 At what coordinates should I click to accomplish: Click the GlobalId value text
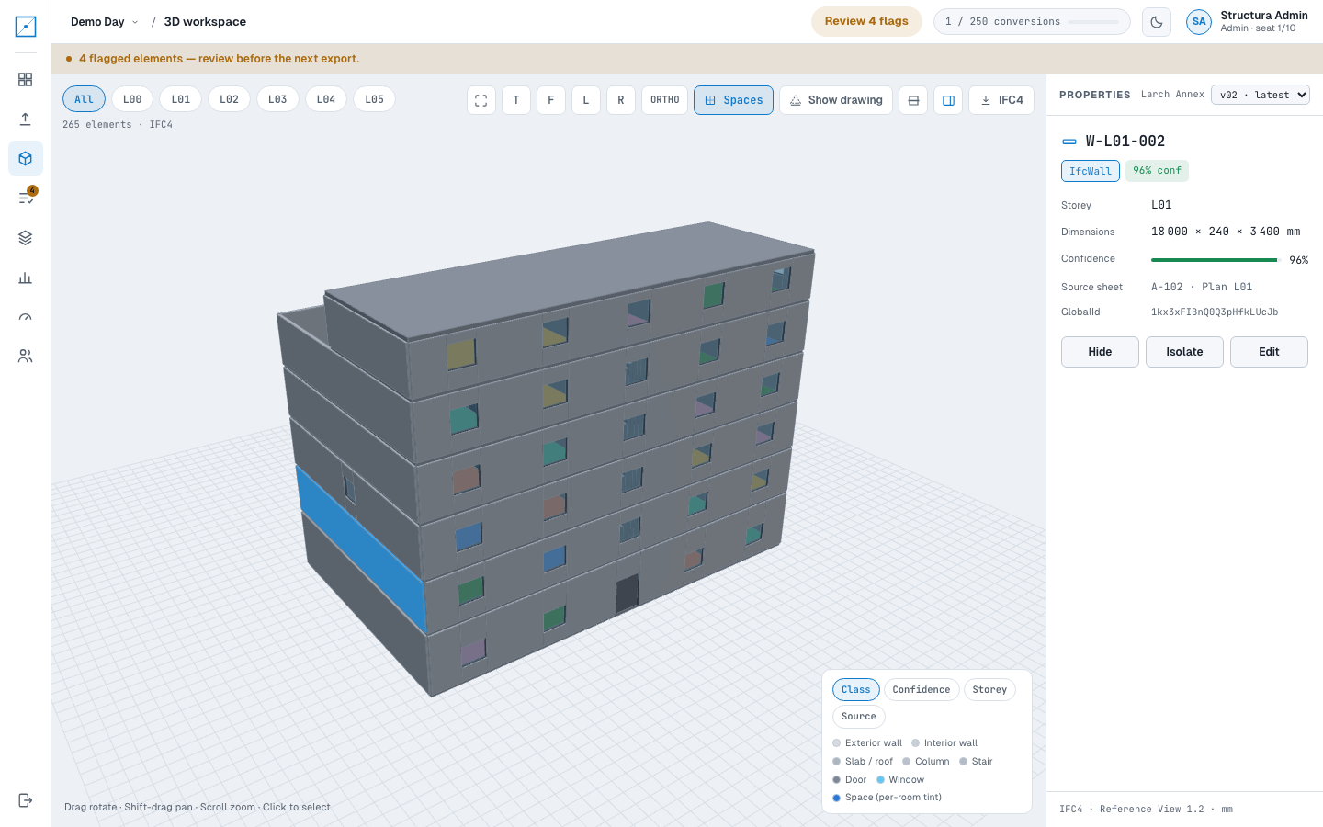click(1215, 312)
